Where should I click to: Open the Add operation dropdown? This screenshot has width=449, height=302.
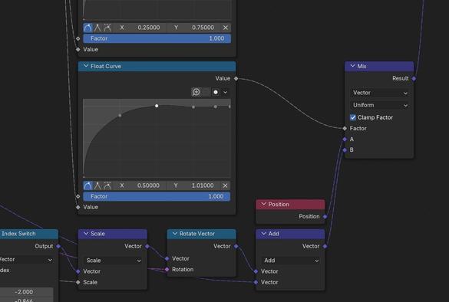[x=290, y=261]
